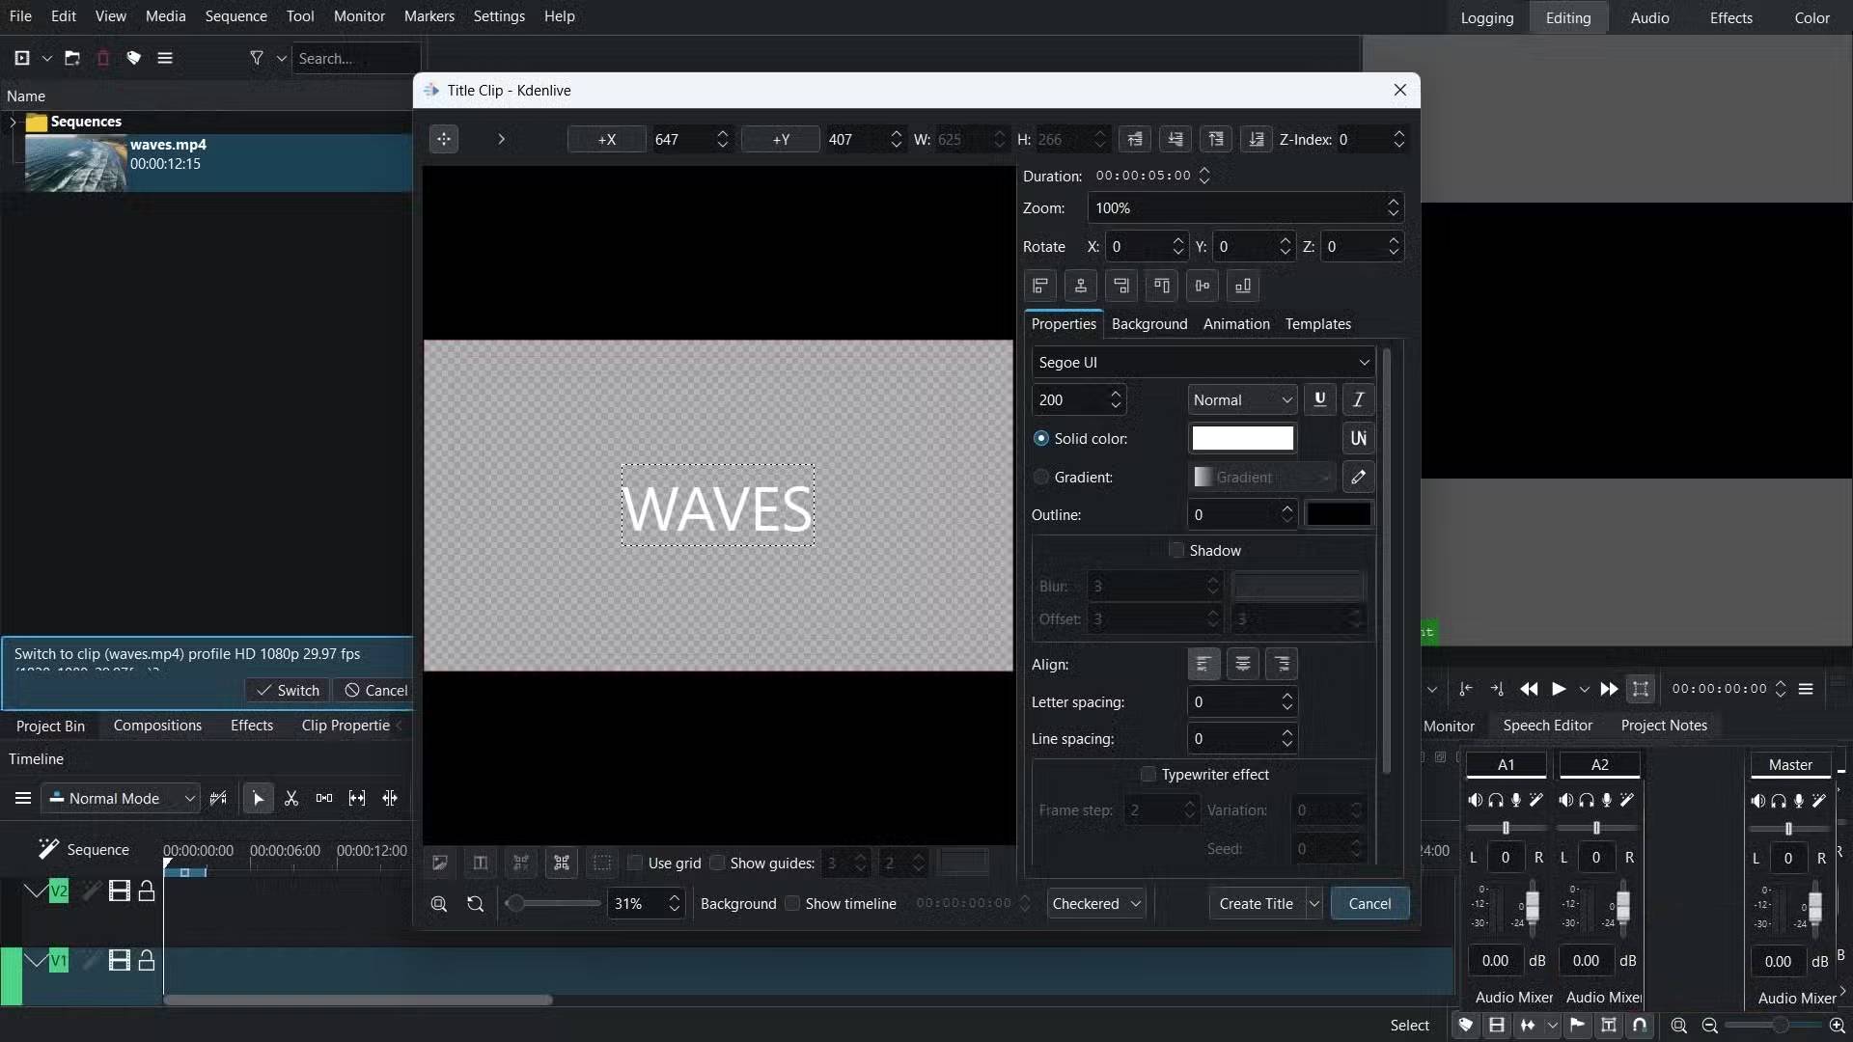Switch to the Animation tab

pyautogui.click(x=1235, y=324)
